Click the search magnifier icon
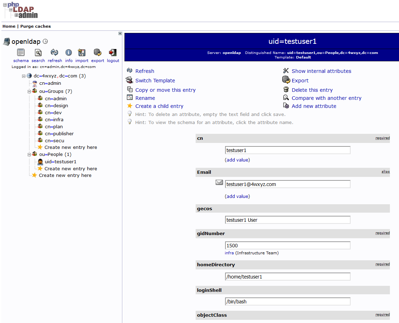This screenshot has height=323, width=399. 38,53
